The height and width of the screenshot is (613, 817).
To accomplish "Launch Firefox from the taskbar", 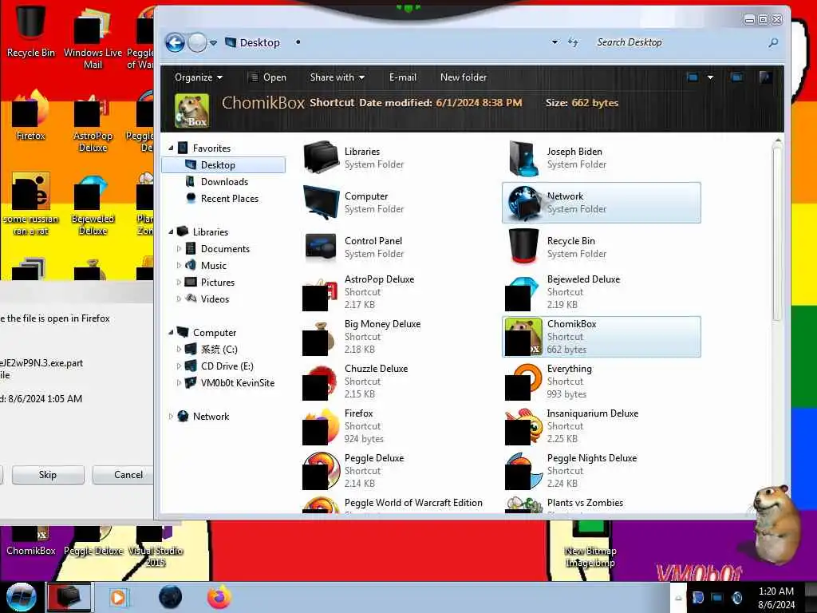I will pyautogui.click(x=219, y=597).
